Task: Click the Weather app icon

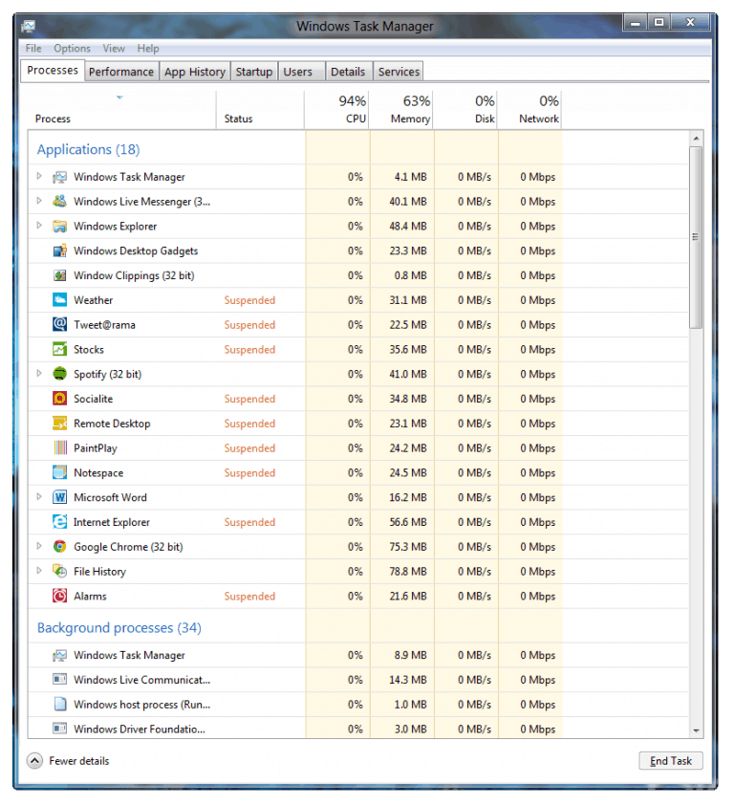Action: [x=59, y=300]
